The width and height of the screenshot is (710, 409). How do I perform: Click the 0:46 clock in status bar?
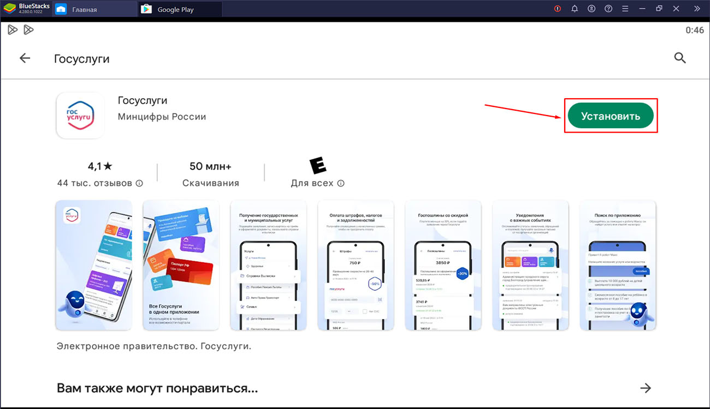point(695,30)
